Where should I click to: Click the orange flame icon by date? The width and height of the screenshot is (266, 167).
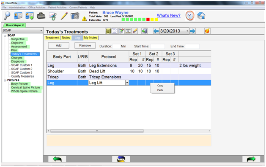[x=207, y=31]
